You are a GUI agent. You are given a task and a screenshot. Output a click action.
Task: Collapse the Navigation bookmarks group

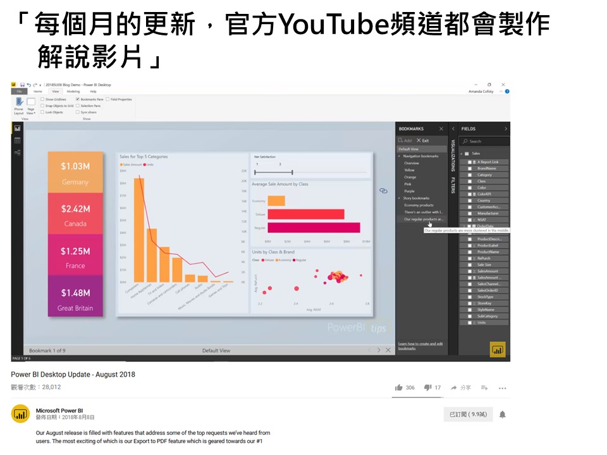pyautogui.click(x=400, y=156)
